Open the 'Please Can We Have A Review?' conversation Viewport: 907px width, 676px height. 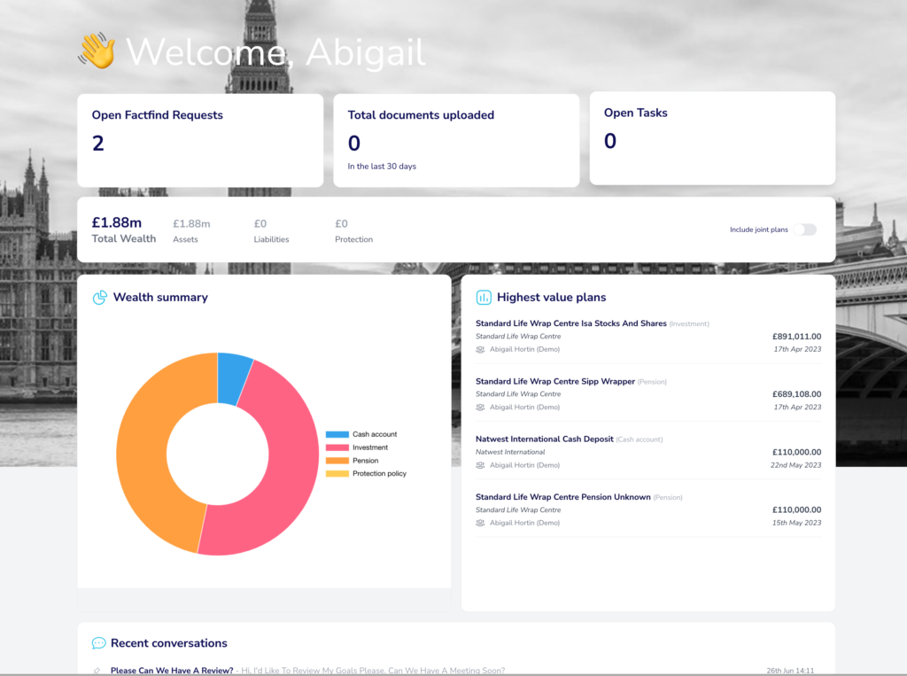click(172, 671)
